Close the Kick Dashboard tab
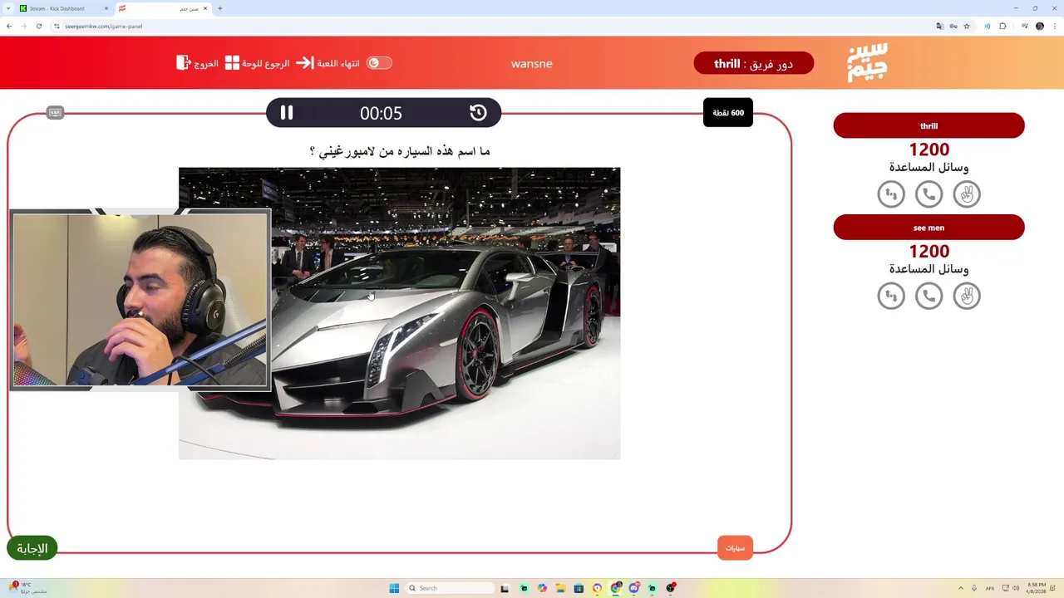Viewport: 1064px width, 598px height. pyautogui.click(x=106, y=8)
